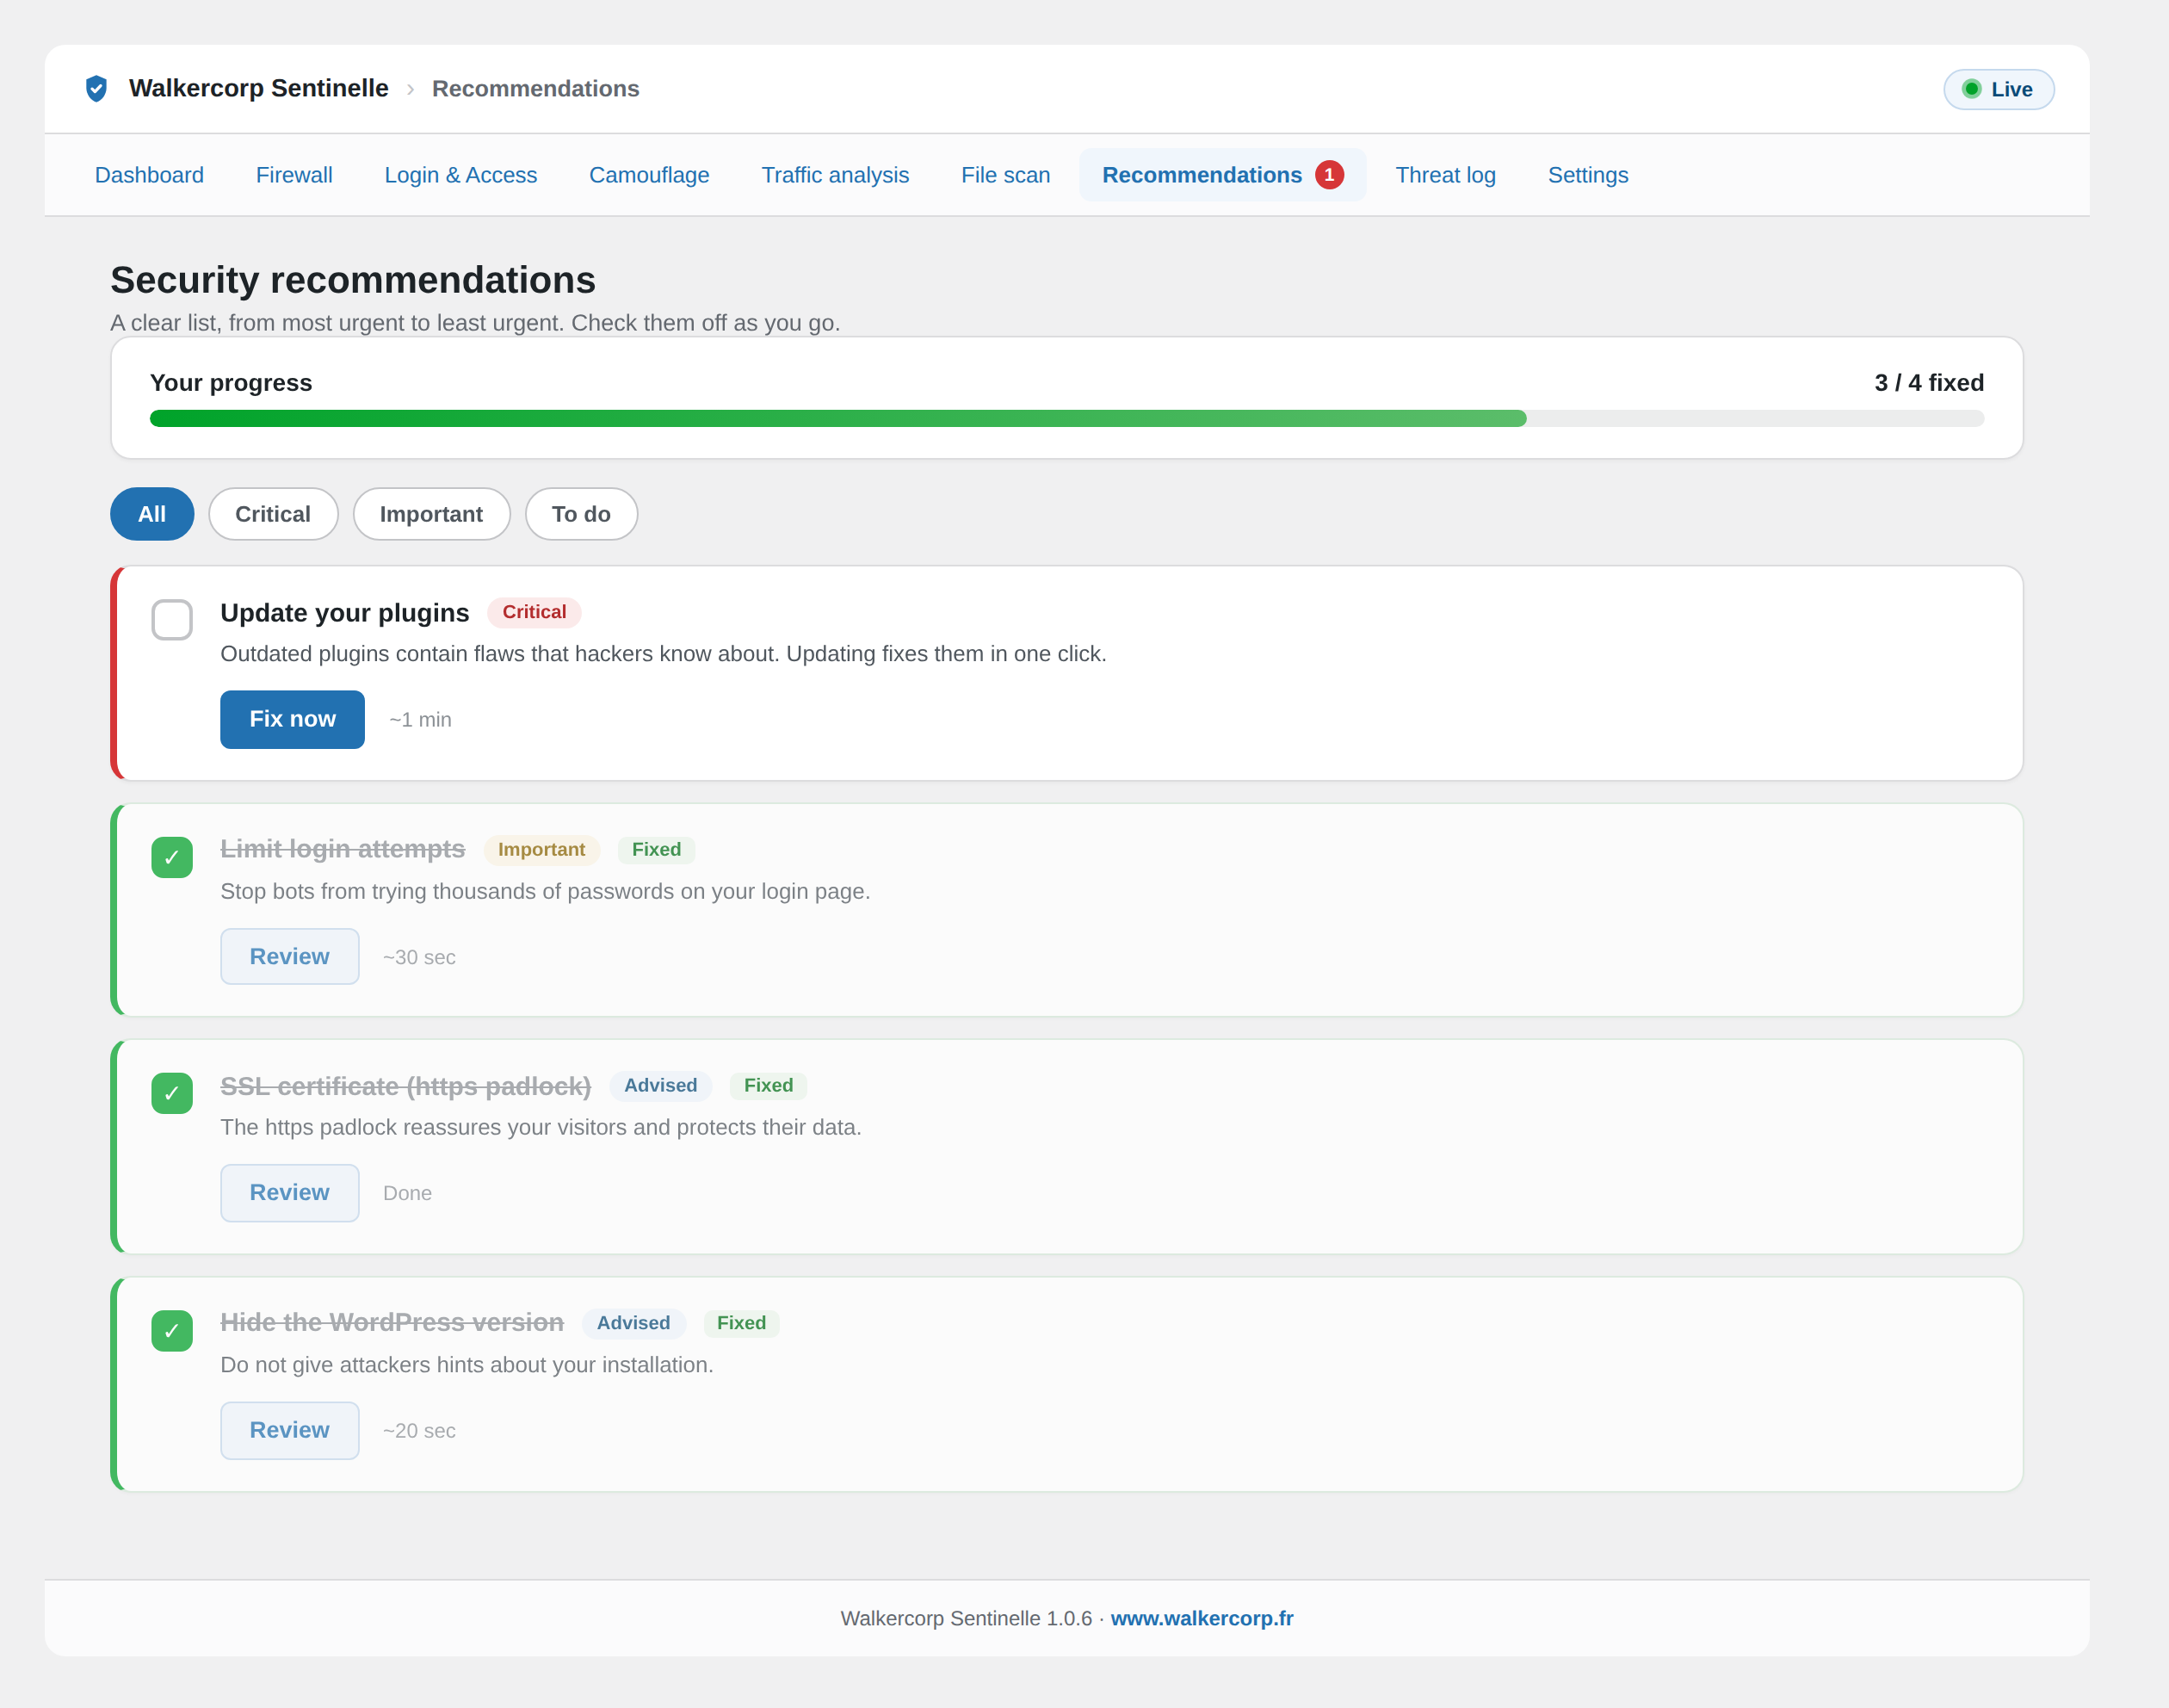Filter by Important recommendations
The image size is (2169, 1708).
pos(431,514)
